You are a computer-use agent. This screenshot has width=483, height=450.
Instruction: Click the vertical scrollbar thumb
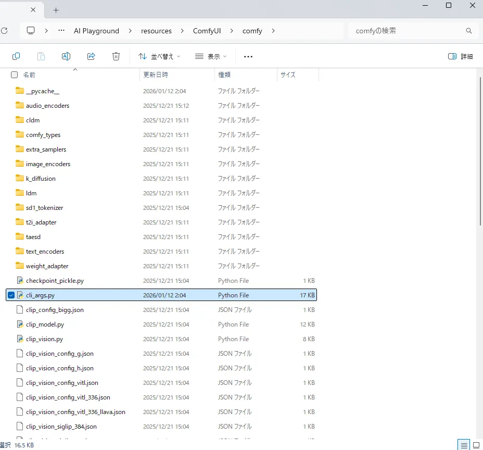pos(479,151)
